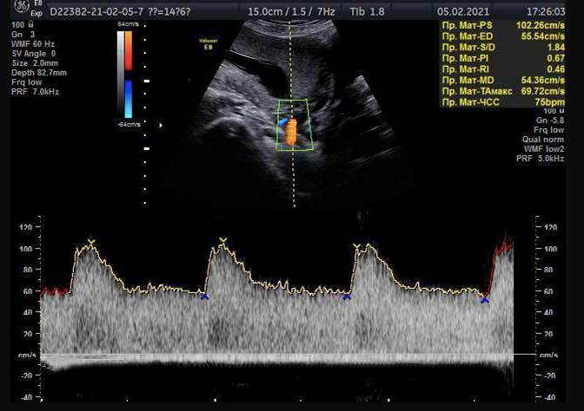Click the first blue end-diastolic marker
The width and height of the screenshot is (584, 411).
[x=205, y=297]
